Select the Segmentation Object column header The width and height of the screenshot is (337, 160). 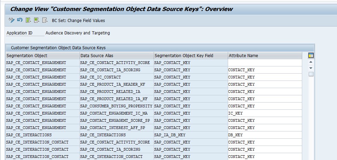coord(42,55)
